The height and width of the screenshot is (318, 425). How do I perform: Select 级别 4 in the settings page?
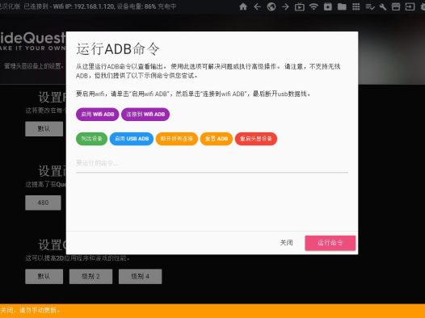click(x=140, y=276)
